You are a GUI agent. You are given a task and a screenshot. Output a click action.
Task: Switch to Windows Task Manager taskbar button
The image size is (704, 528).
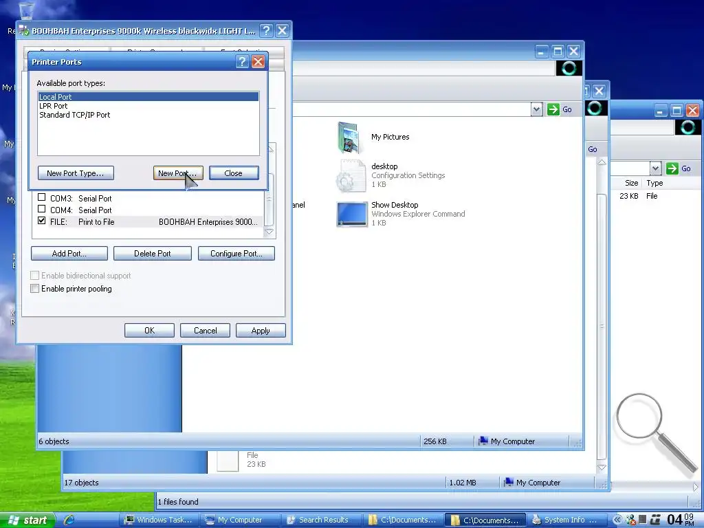coord(159,520)
